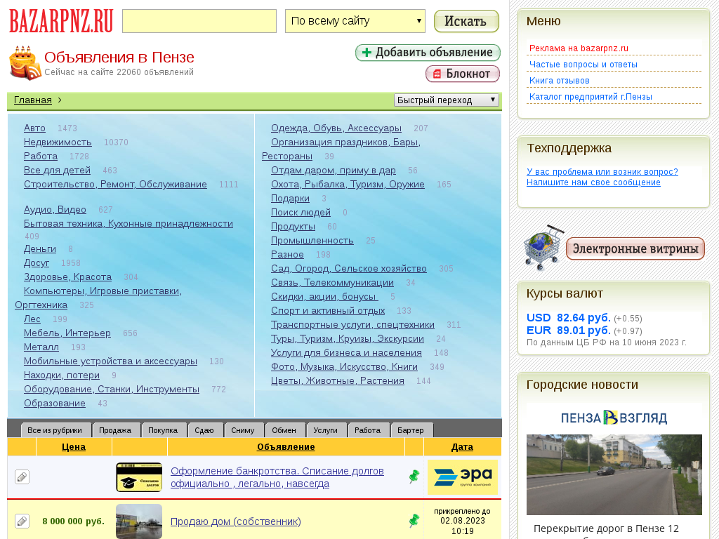Viewport: 719px width, 539px height.
Task: Click the Искать search button
Action: click(466, 21)
